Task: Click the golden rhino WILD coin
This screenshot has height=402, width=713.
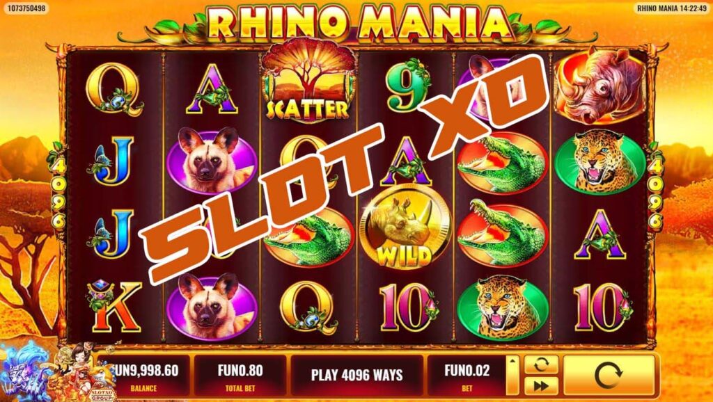Action: (x=405, y=231)
